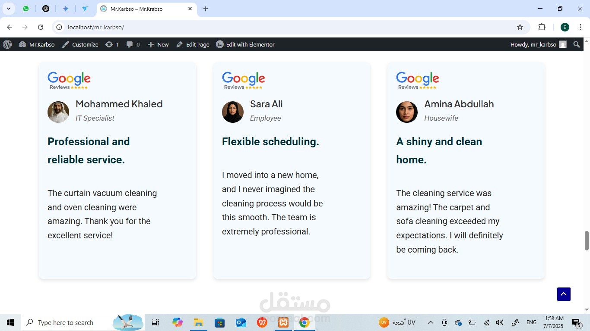
Task: Click the localhost address bar
Action: click(x=290, y=27)
